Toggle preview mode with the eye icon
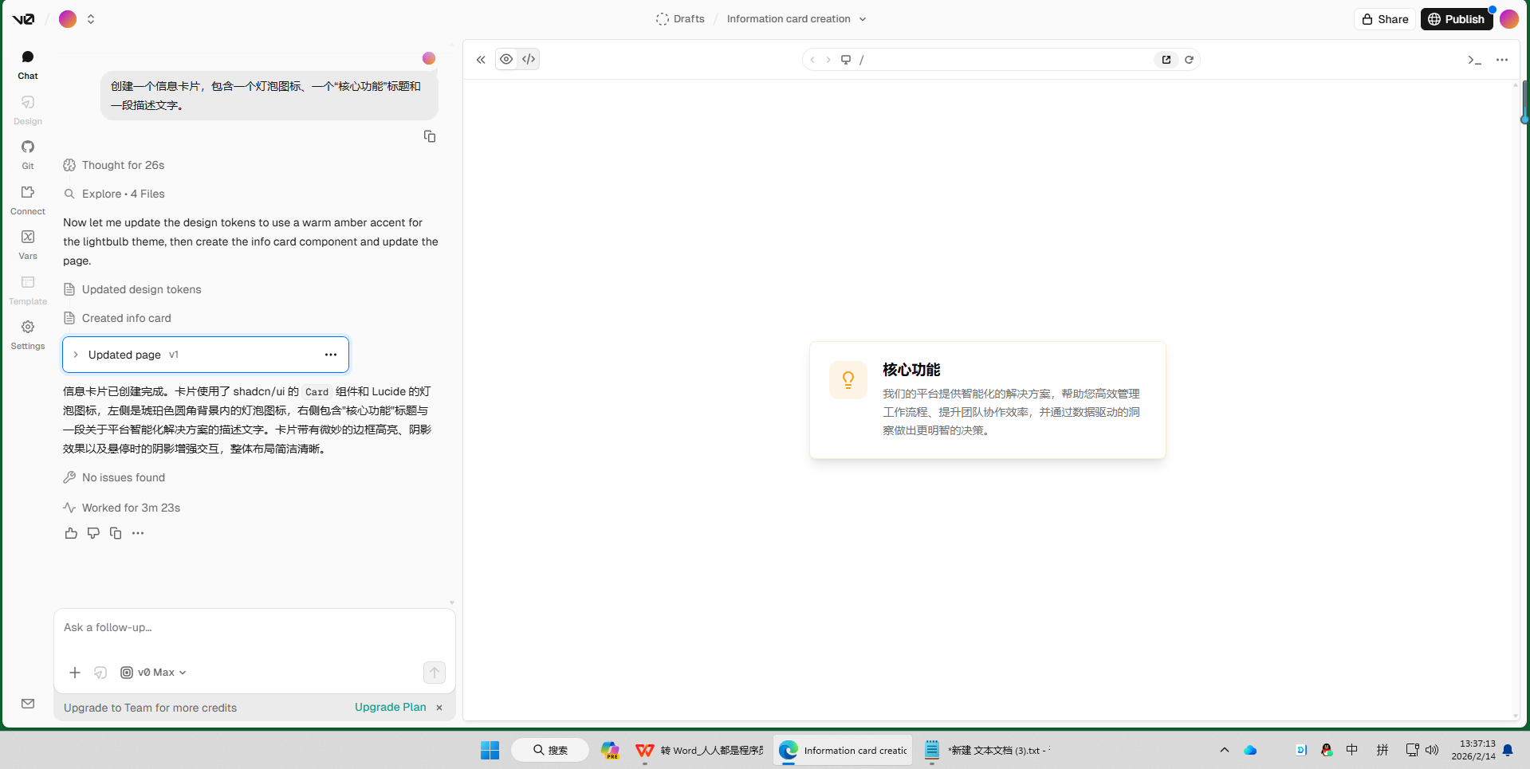The image size is (1530, 769). pyautogui.click(x=506, y=58)
